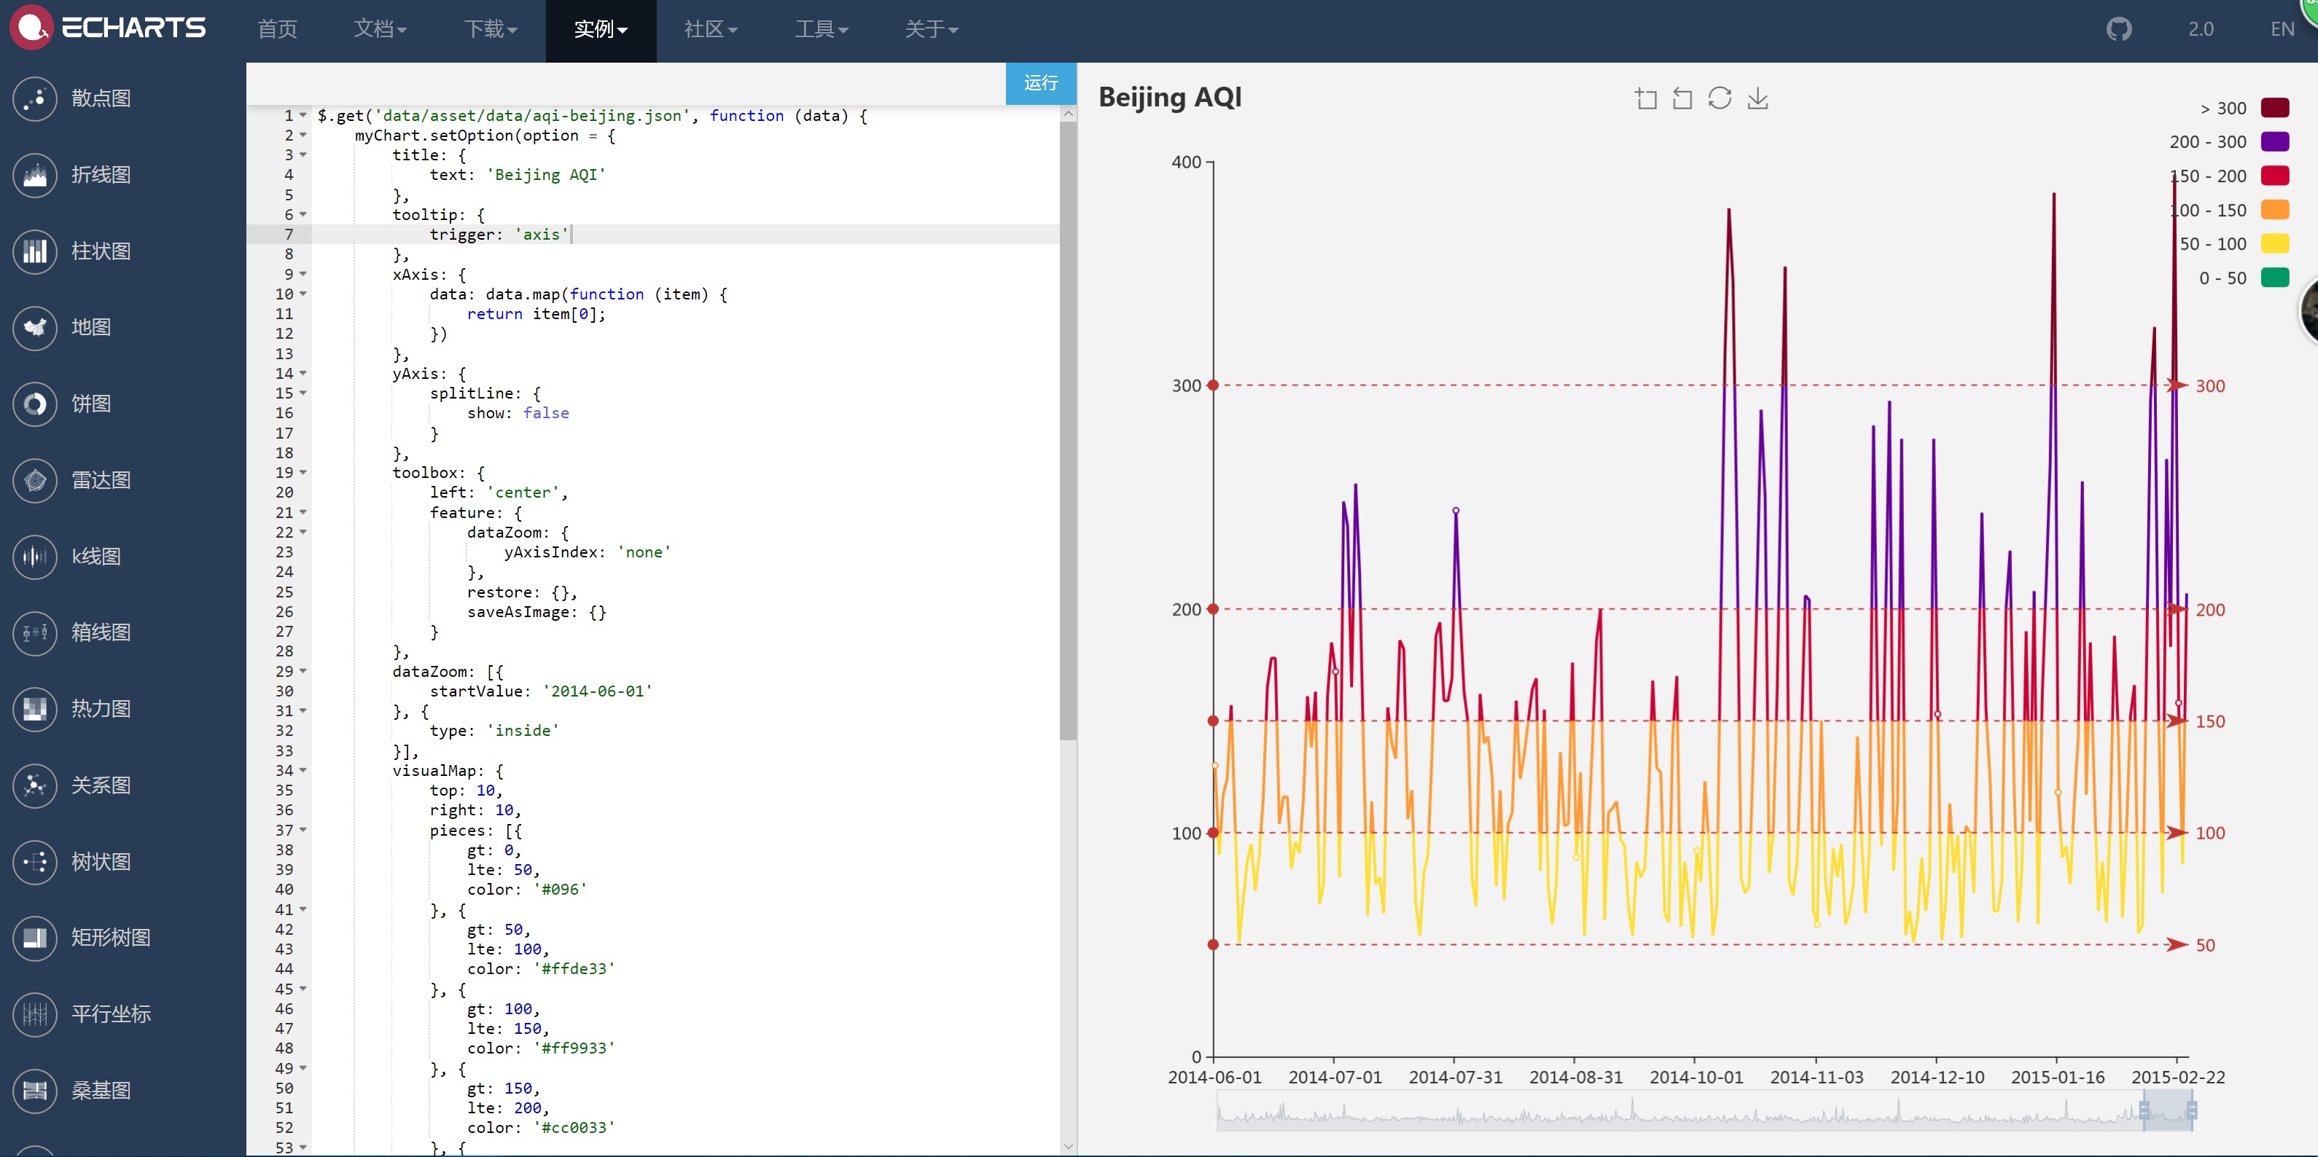Open the treemap (矩形树图) icon
The image size is (2318, 1157).
click(35, 938)
